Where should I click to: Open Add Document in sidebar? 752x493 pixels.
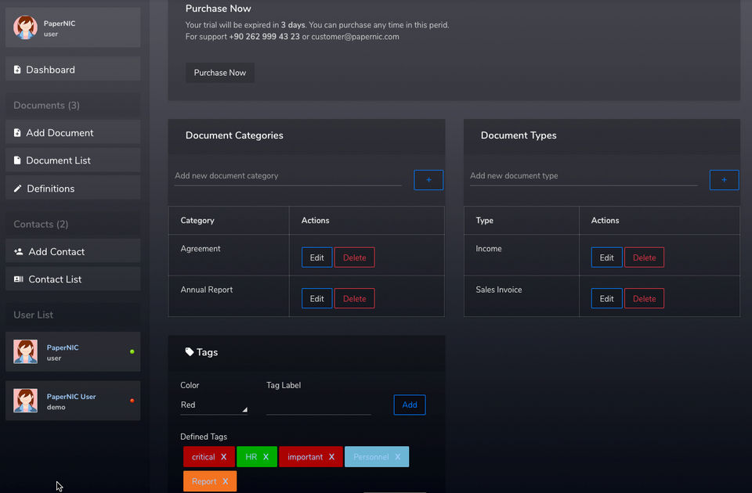(x=73, y=133)
